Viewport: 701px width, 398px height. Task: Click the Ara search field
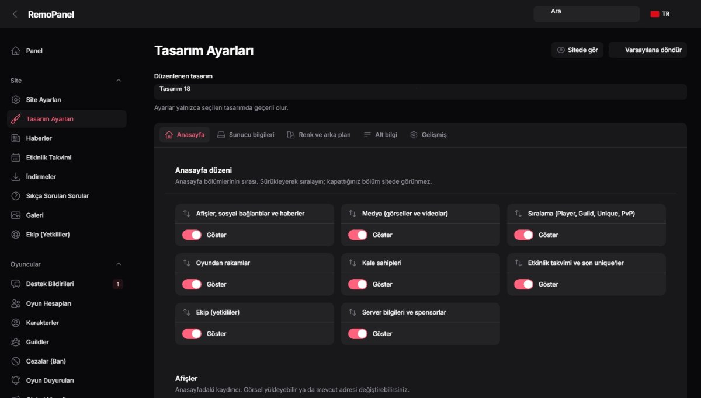tap(587, 14)
